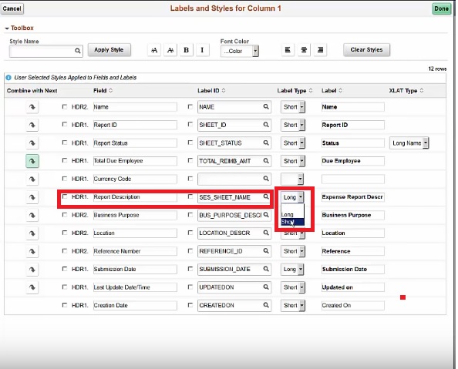Check the field checkbox for Report Status
Image resolution: width=458 pixels, height=369 pixels.
click(x=65, y=143)
